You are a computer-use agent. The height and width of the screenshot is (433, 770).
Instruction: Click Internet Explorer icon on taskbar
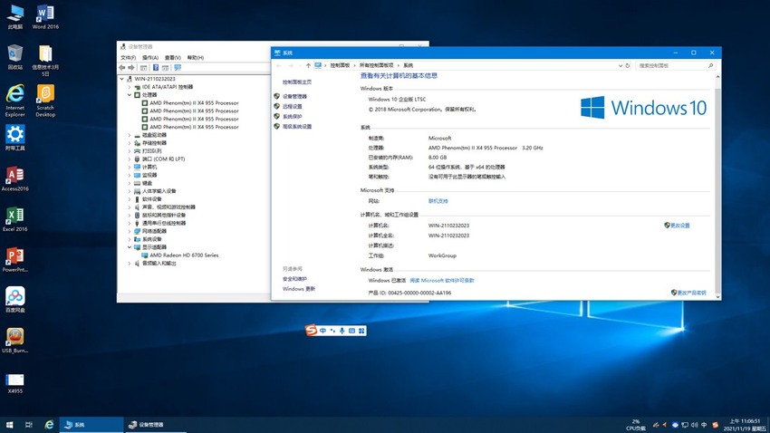pyautogui.click(x=49, y=425)
